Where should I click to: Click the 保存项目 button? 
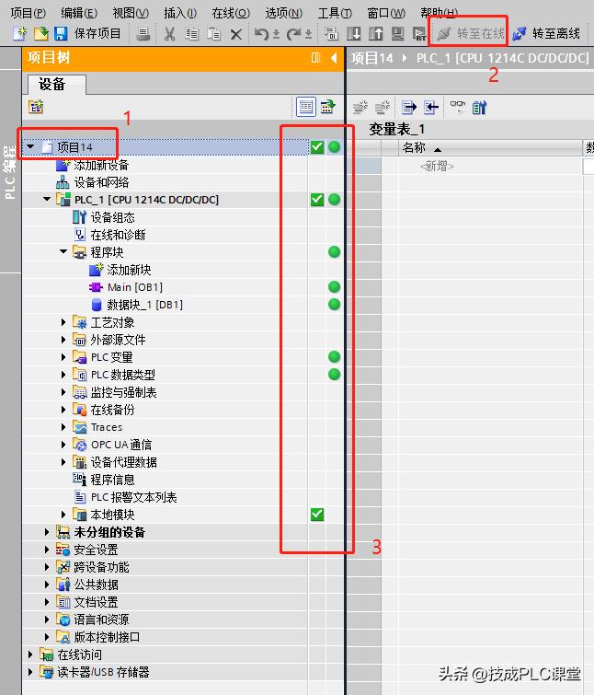pos(87,34)
